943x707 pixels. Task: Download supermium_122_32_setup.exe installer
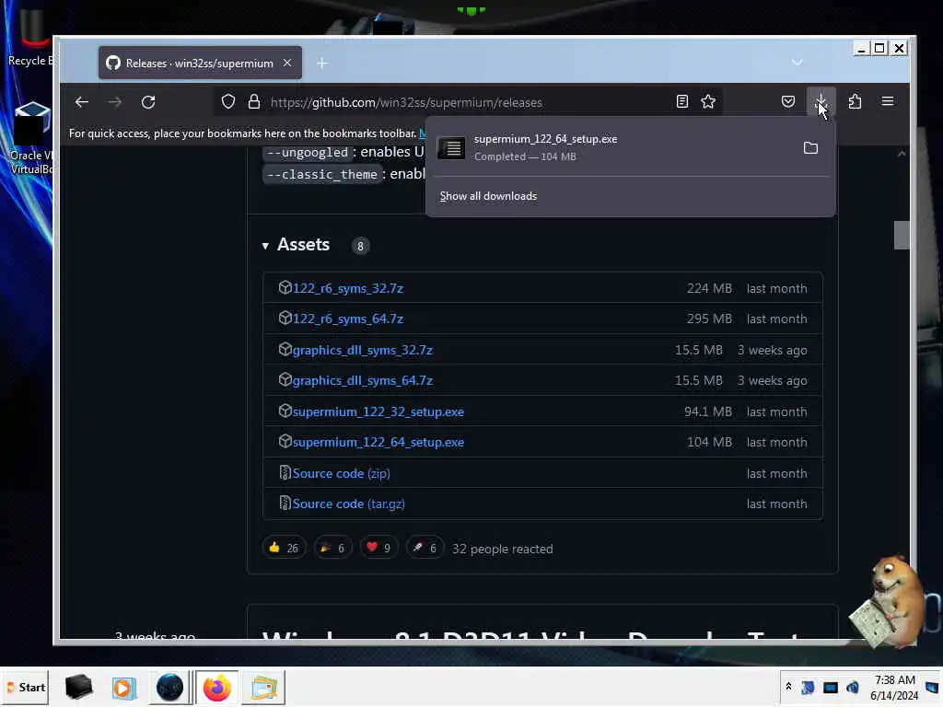[x=378, y=411]
